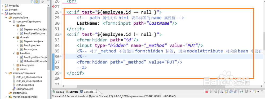Click the SpringMVC project icon
265x99 pixels.
pyautogui.click(x=6, y=14)
